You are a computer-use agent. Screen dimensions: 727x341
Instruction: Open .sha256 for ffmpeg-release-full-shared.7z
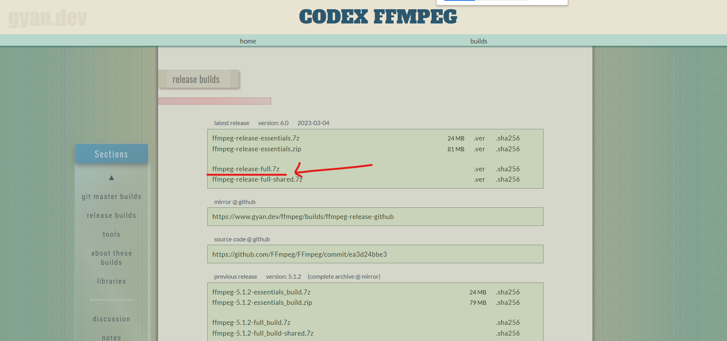pyautogui.click(x=508, y=179)
